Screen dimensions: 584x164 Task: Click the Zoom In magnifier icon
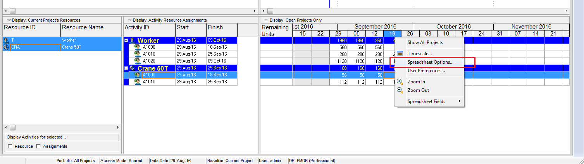(x=400, y=82)
